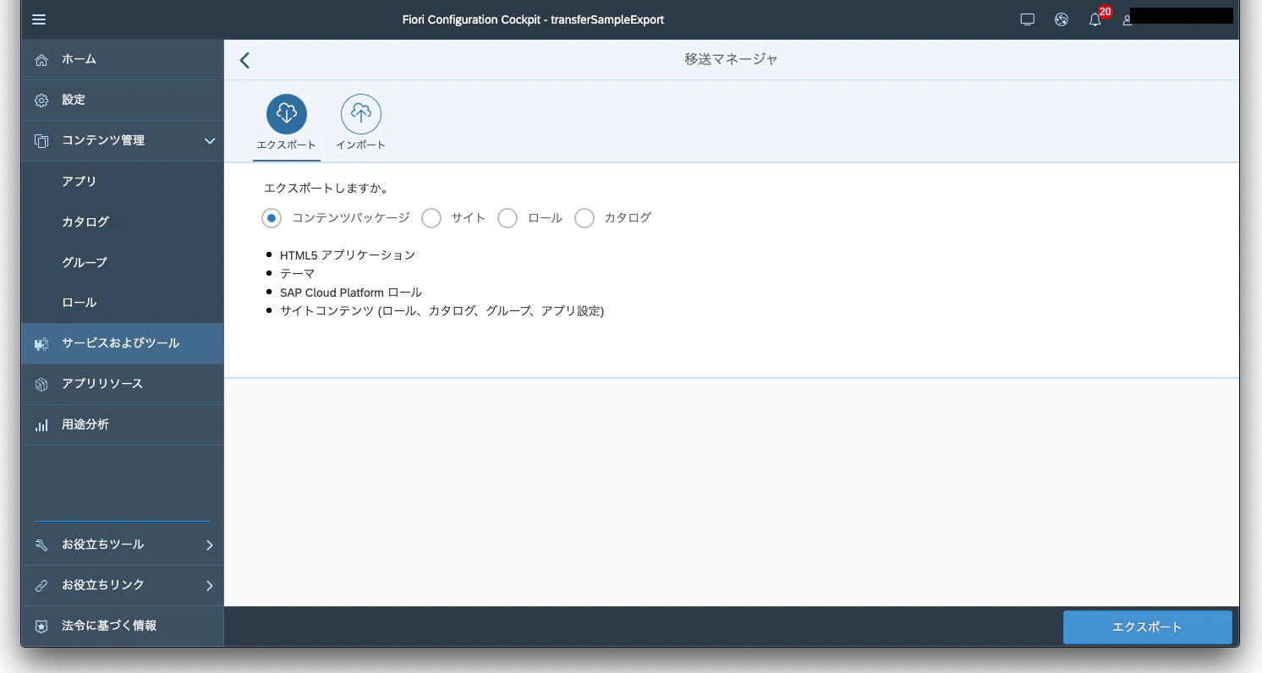This screenshot has width=1262, height=673.
Task: Click the globe icon in header
Action: (x=1062, y=19)
